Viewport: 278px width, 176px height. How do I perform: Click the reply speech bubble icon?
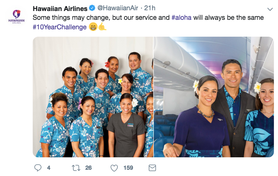(x=38, y=168)
